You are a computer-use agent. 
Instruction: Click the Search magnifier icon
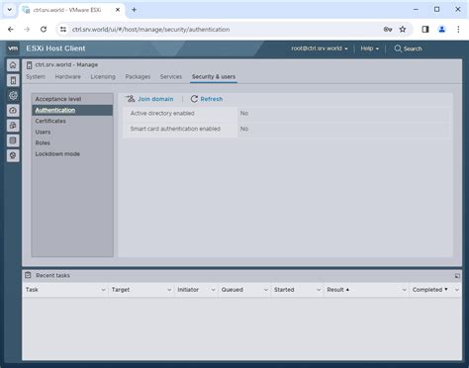[398, 48]
